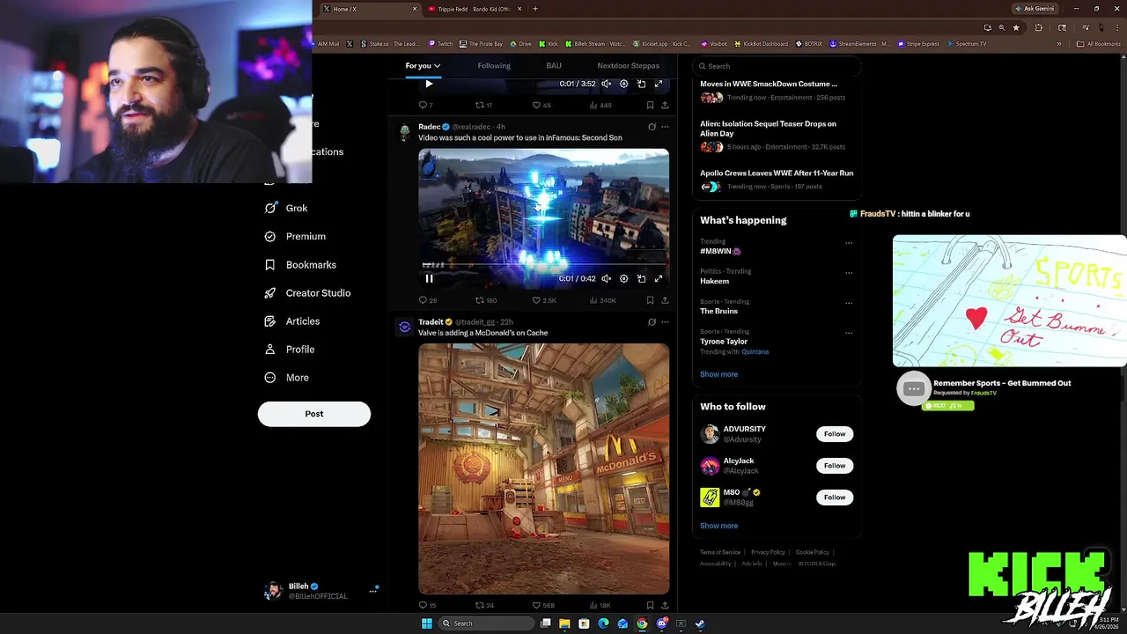1127x634 pixels.
Task: Share Radec's inFamous post
Action: [x=665, y=300]
